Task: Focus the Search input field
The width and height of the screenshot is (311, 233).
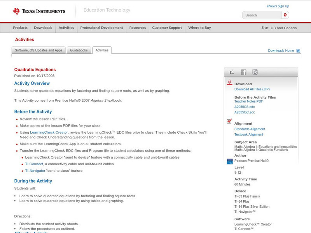Action: (262, 15)
